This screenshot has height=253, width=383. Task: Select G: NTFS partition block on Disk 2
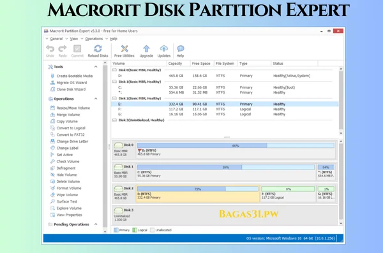[x=326, y=193]
